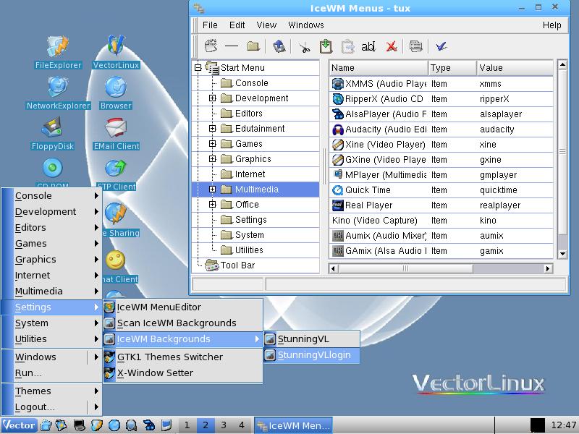The height and width of the screenshot is (434, 579).
Task: Select StunningVLlogin background entry
Action: [x=313, y=355]
